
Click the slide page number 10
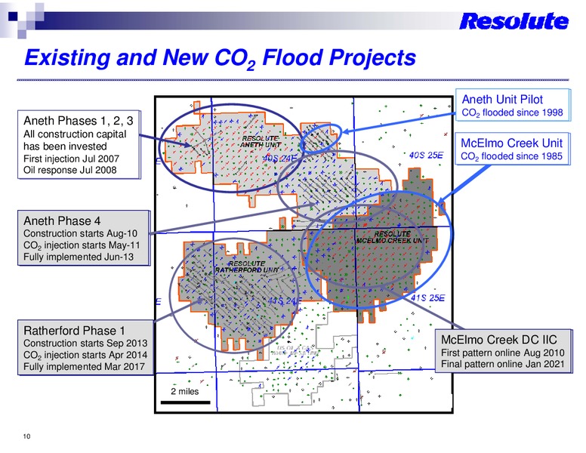pos(26,436)
